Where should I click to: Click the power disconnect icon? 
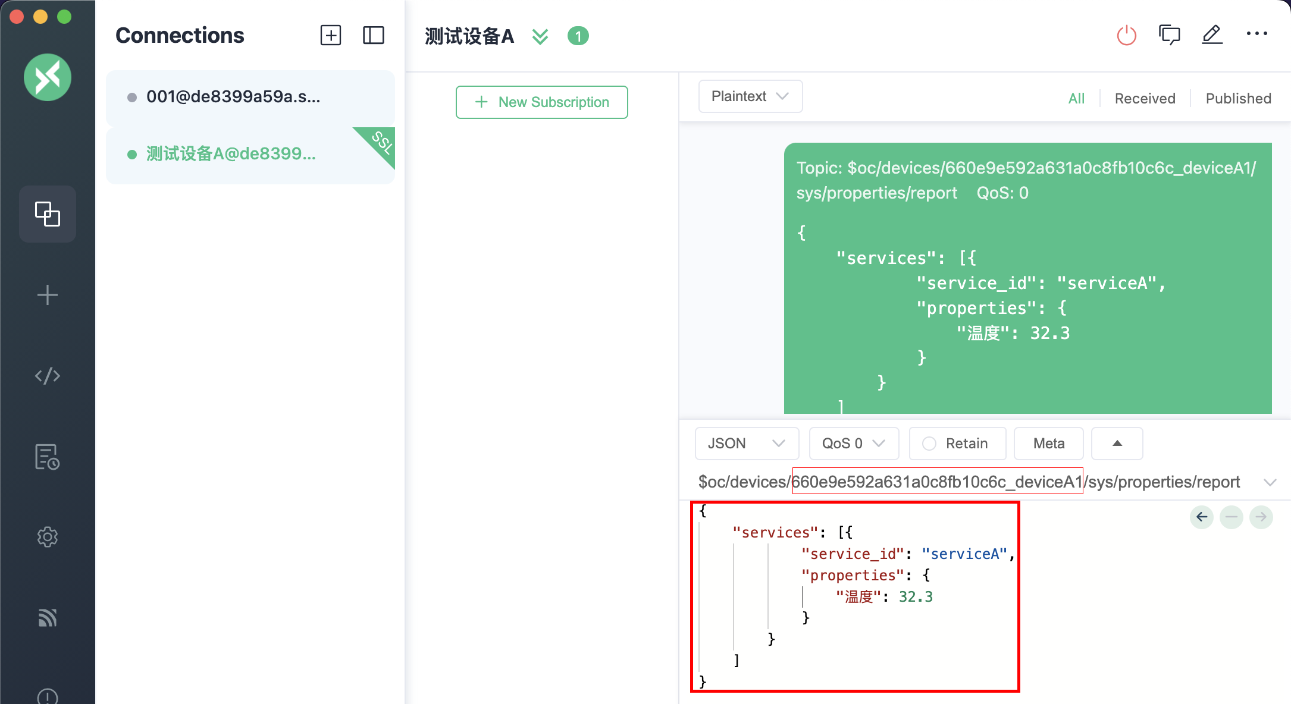coord(1126,36)
